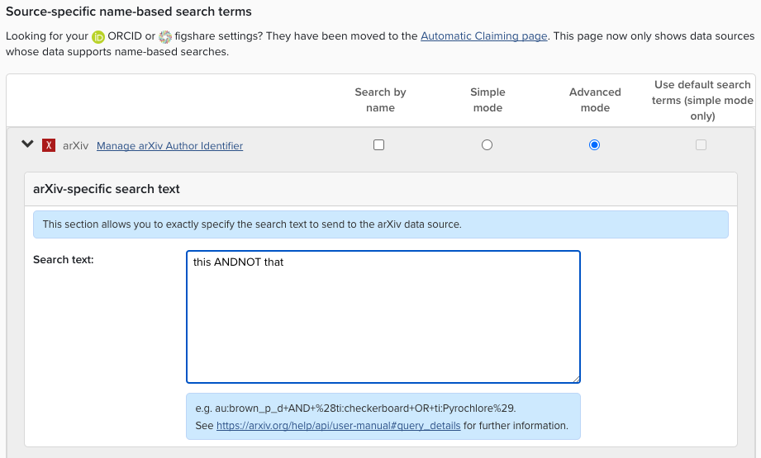
Task: Click the arXiv-specific search text panel header
Action: [x=107, y=189]
